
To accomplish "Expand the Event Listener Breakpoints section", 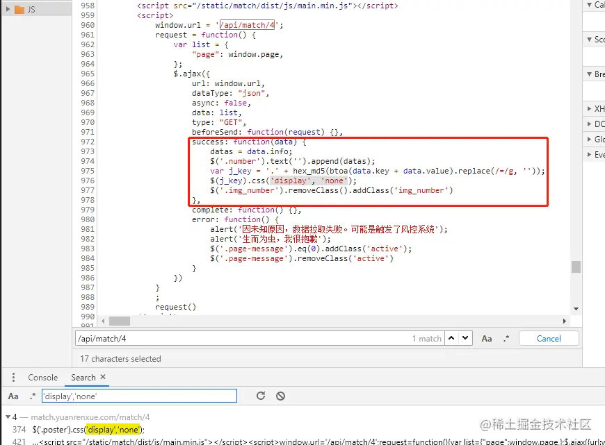I will (590, 155).
